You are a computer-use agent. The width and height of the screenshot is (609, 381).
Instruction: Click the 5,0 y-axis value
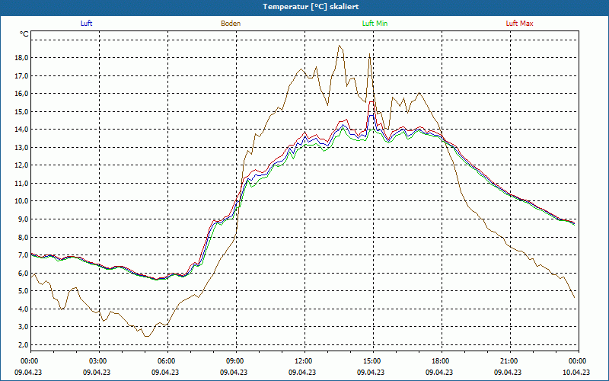click(23, 291)
